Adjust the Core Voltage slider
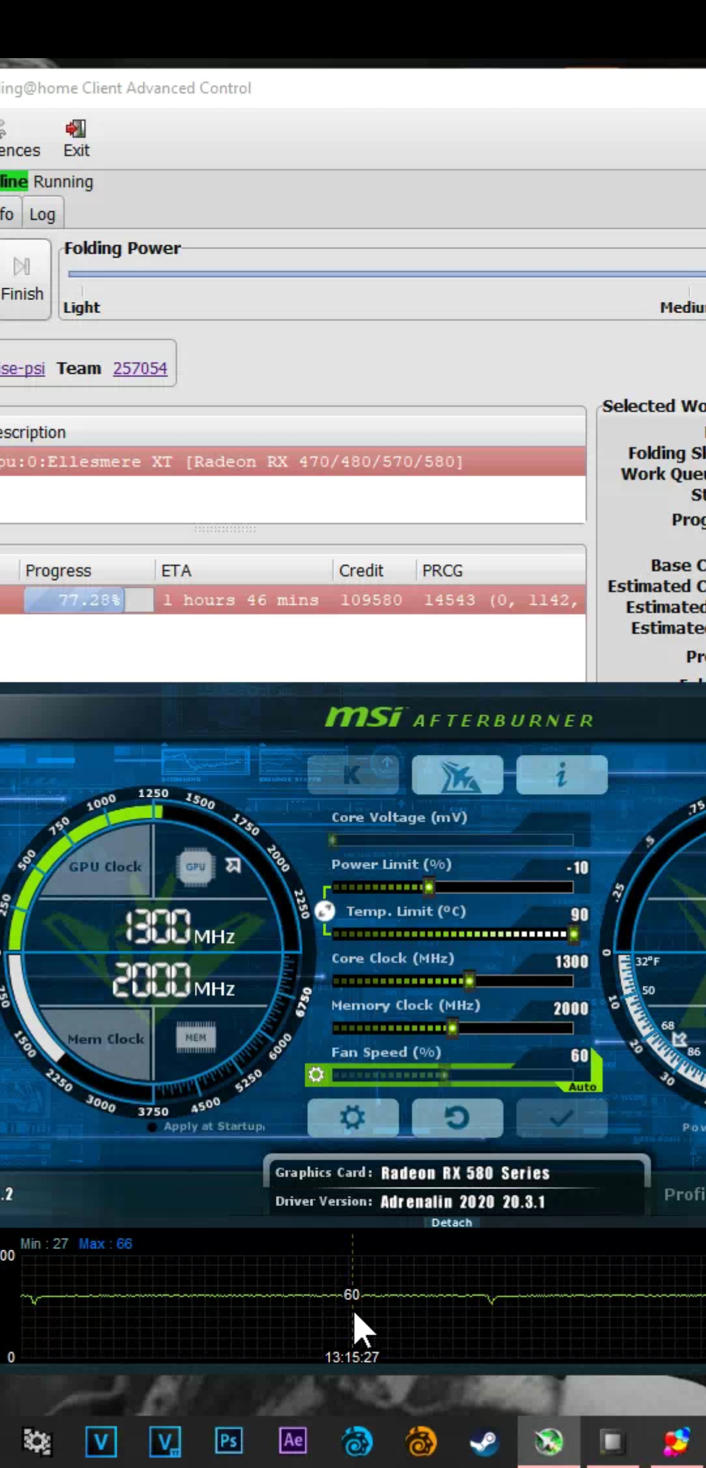The width and height of the screenshot is (706, 1468). pos(452,840)
